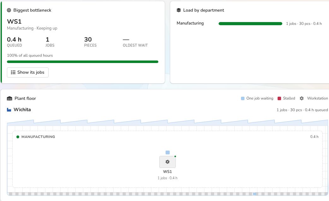Click the green status dot on WS1 tile
The width and height of the screenshot is (329, 201).
click(x=175, y=156)
